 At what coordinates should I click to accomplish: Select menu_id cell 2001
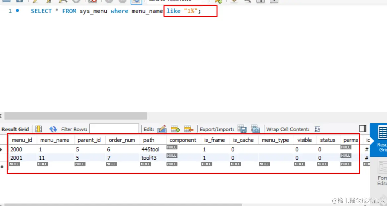pyautogui.click(x=22, y=158)
